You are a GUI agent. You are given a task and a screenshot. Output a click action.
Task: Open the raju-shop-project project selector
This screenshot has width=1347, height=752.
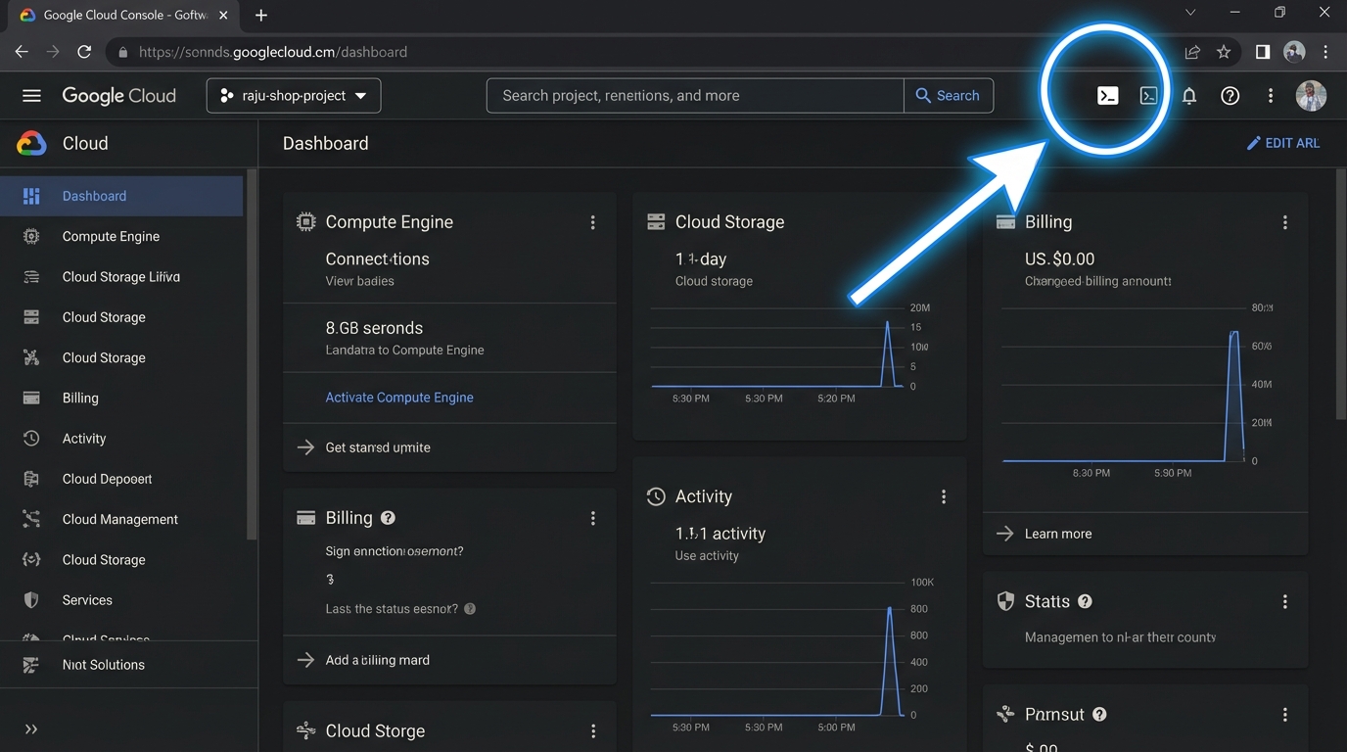click(293, 95)
